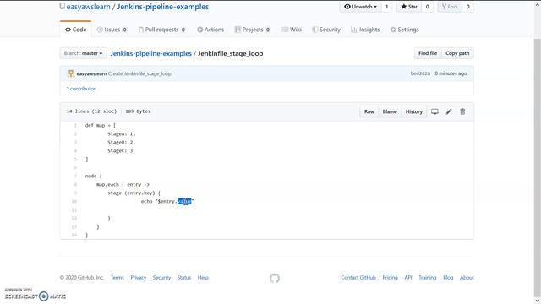Open the watchers count 1
541x304 pixels.
tap(387, 7)
